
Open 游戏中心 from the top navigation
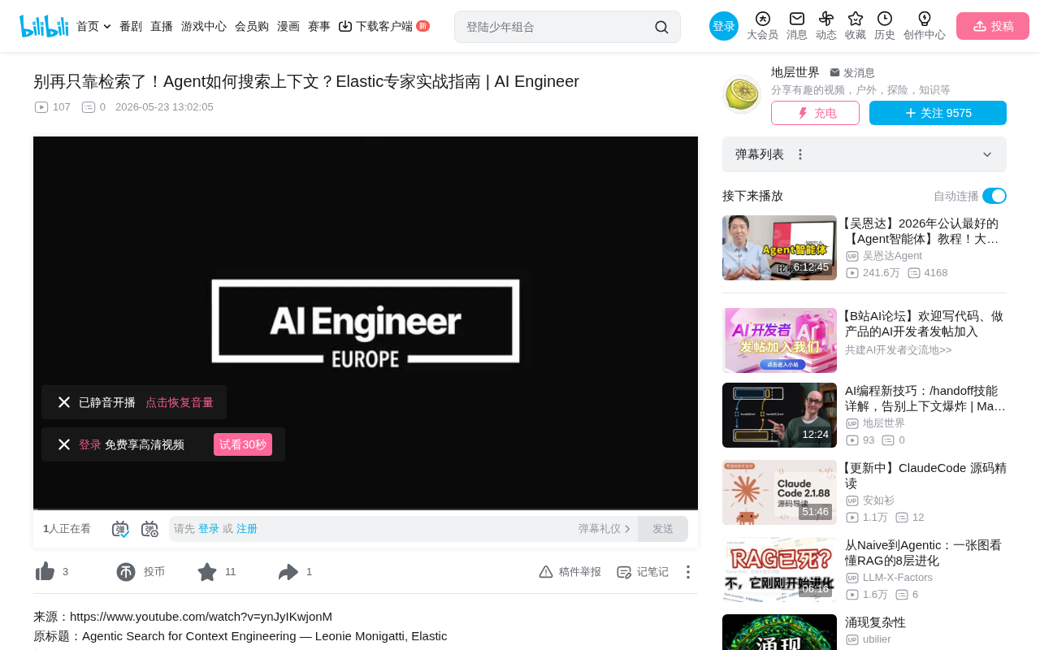204,26
